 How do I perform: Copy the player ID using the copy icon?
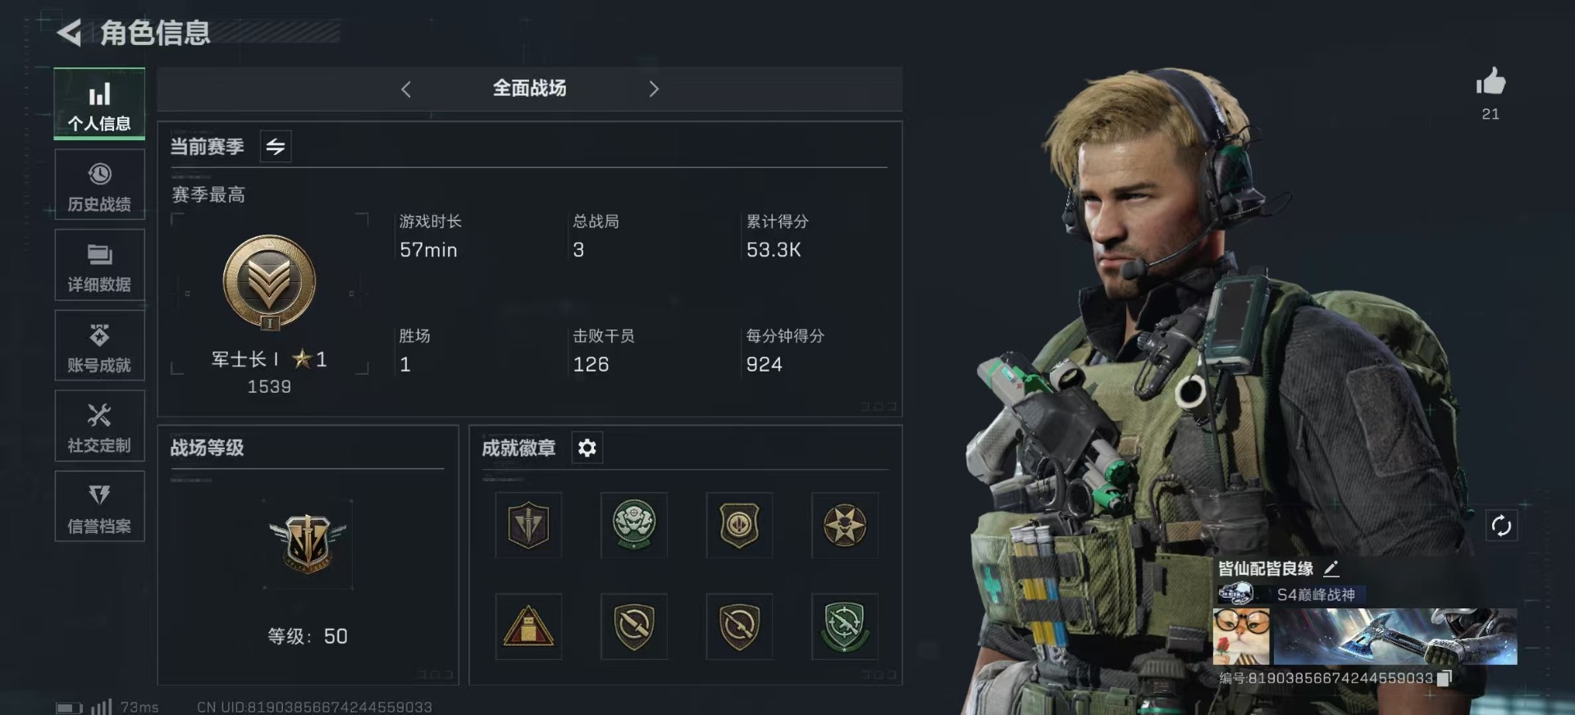(1445, 678)
